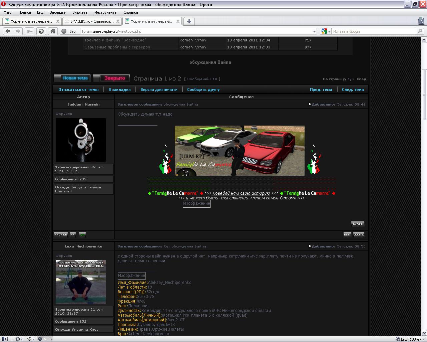Screen dimensions: 427x342
Task: Click Сообщить другу link
Action: pos(203,90)
